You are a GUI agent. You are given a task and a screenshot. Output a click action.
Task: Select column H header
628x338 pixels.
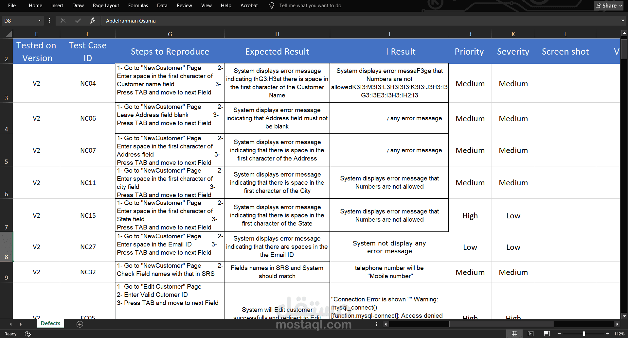point(277,34)
